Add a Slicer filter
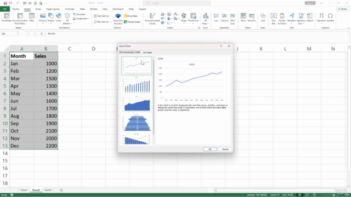This screenshot has width=351, height=197. click(x=244, y=18)
